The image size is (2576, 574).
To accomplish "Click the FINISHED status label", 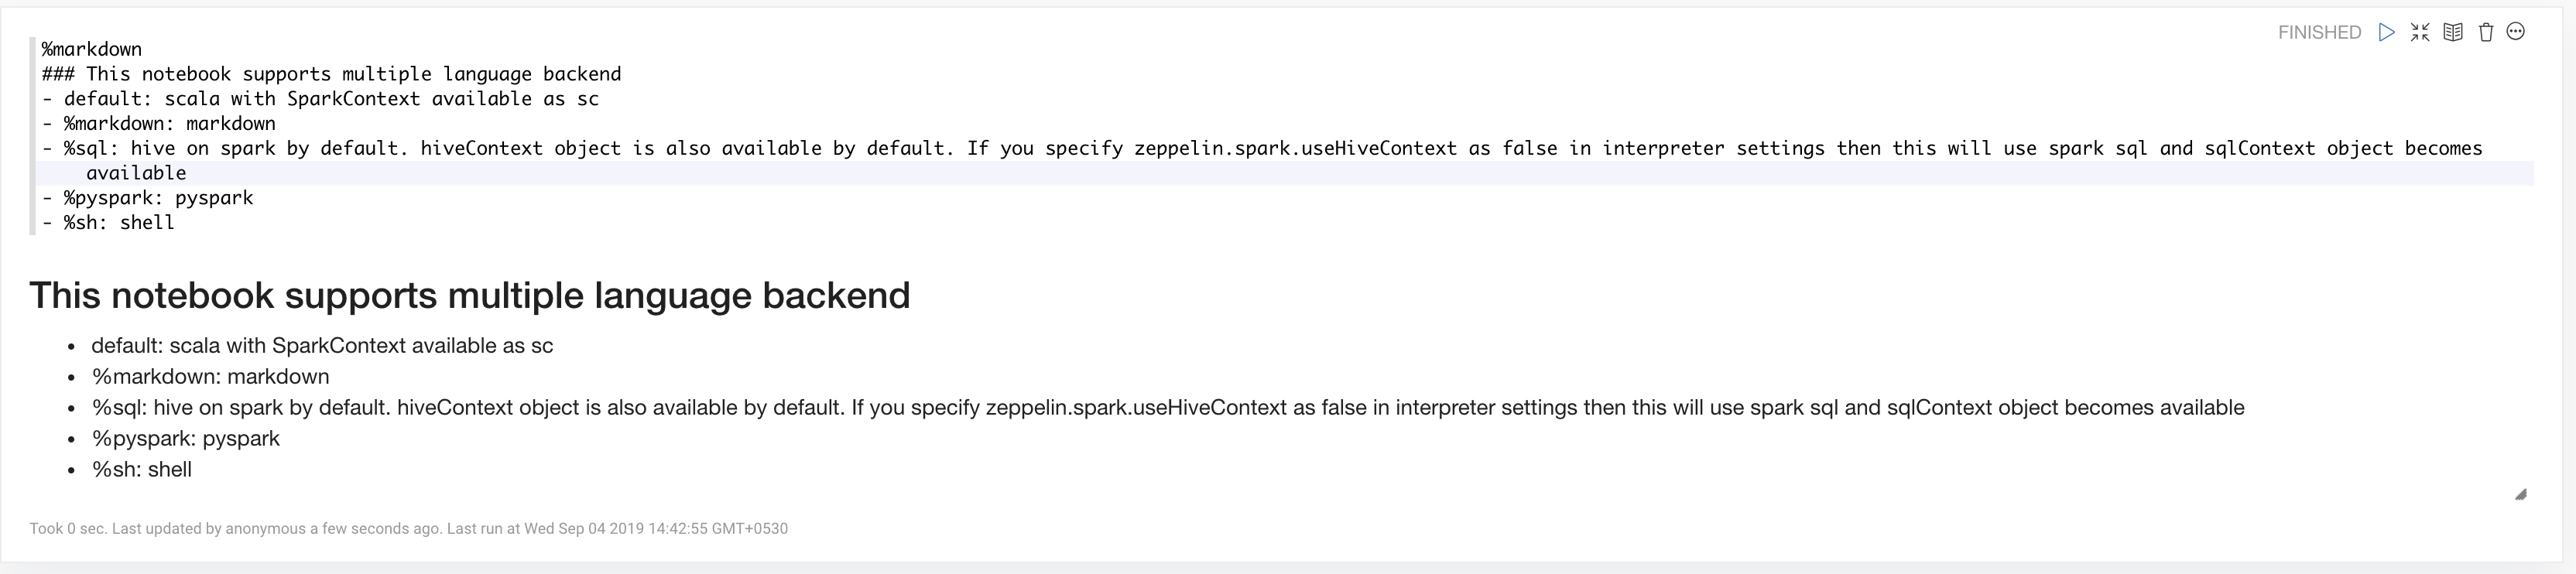I will click(2319, 32).
